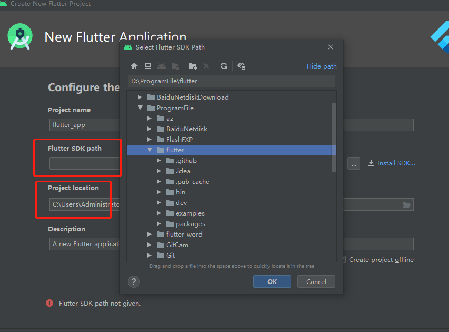
Task: Expand the Git folder
Action: [149, 256]
